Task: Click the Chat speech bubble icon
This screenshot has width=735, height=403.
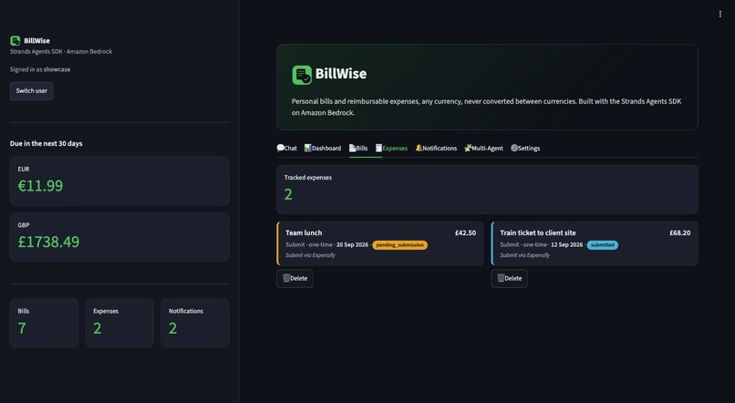Action: [x=280, y=148]
